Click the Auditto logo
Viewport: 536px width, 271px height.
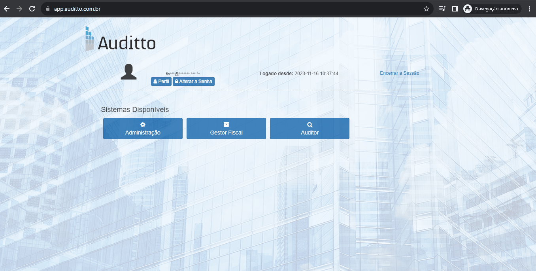coord(121,39)
